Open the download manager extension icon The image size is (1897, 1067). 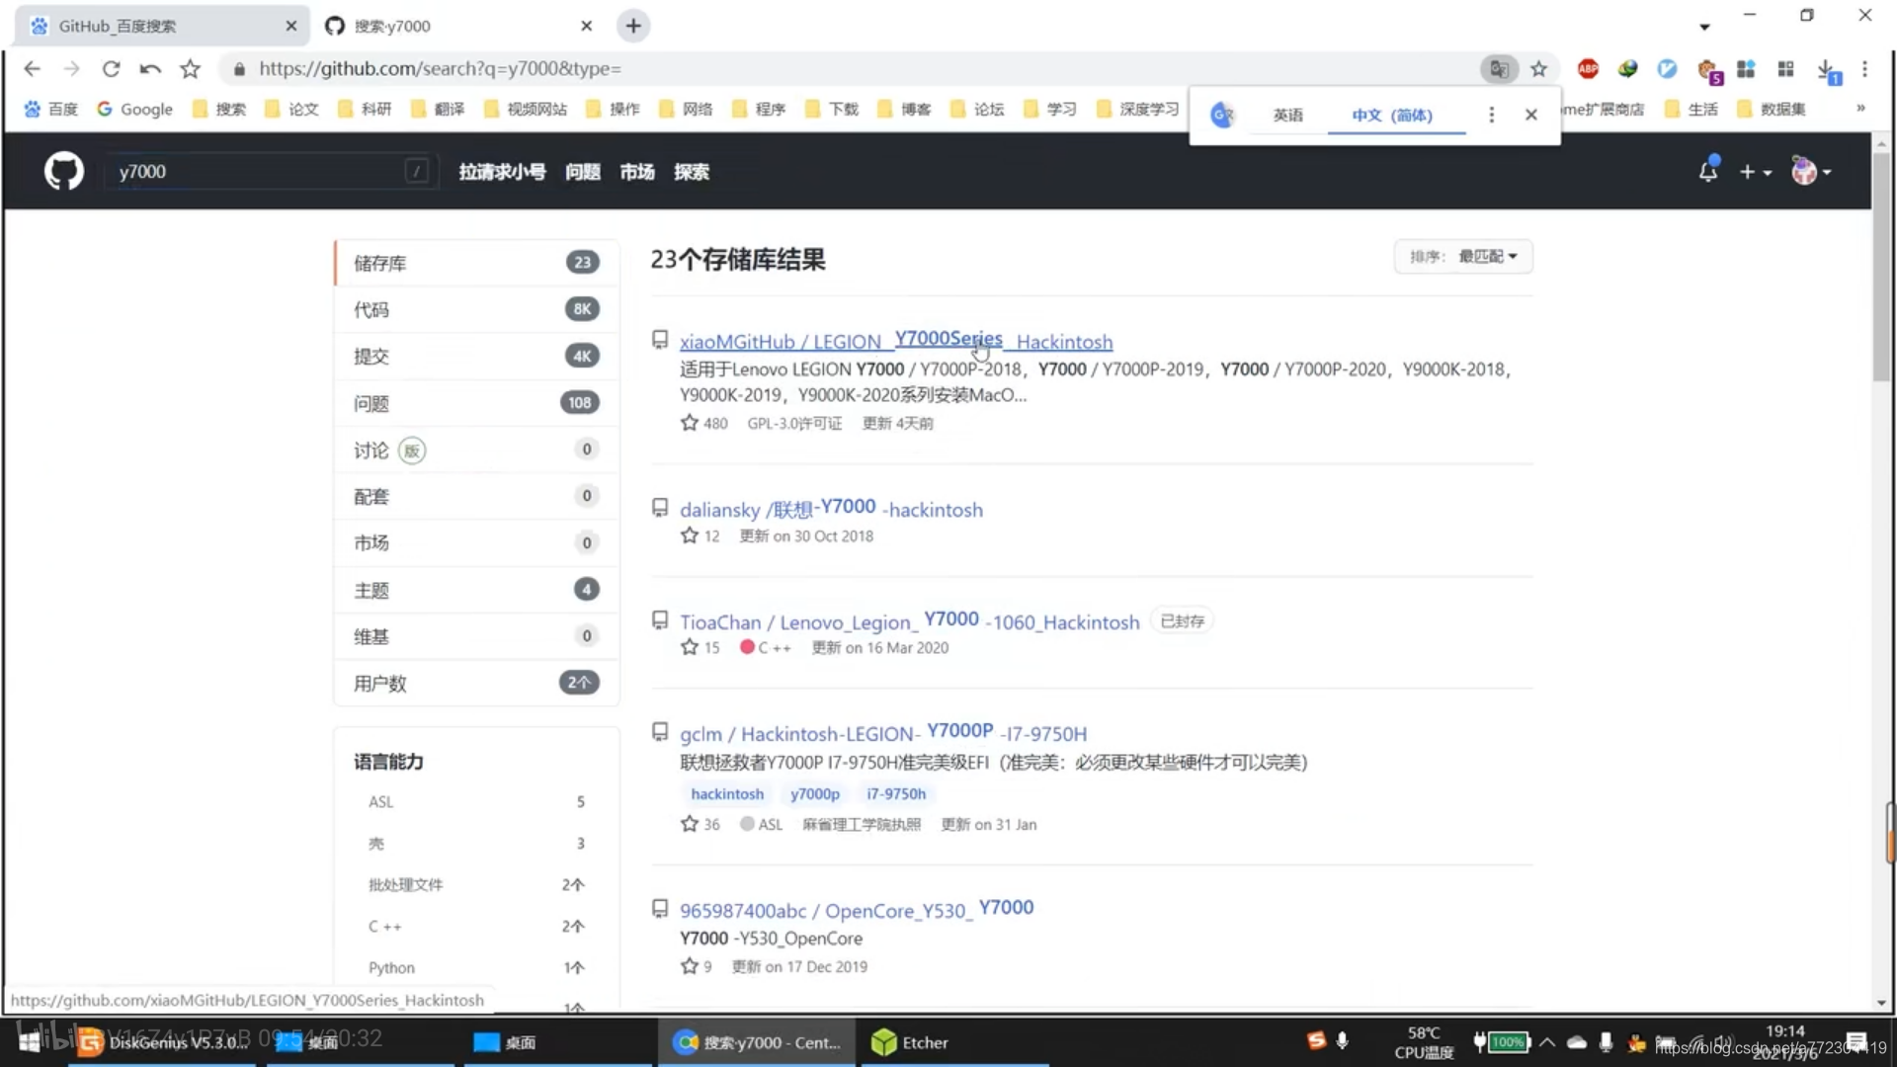[1828, 70]
